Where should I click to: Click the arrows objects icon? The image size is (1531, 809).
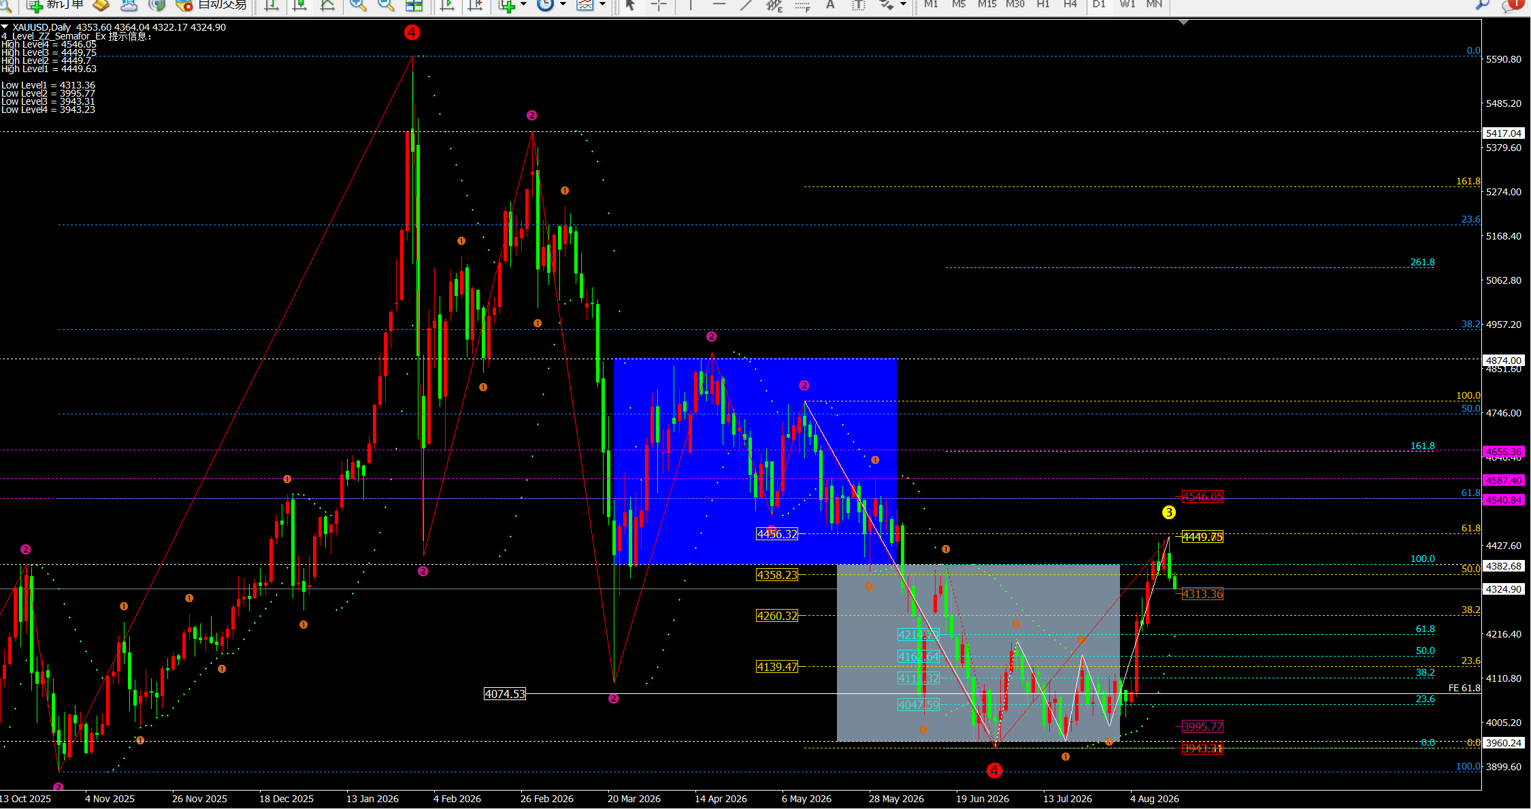click(x=887, y=5)
